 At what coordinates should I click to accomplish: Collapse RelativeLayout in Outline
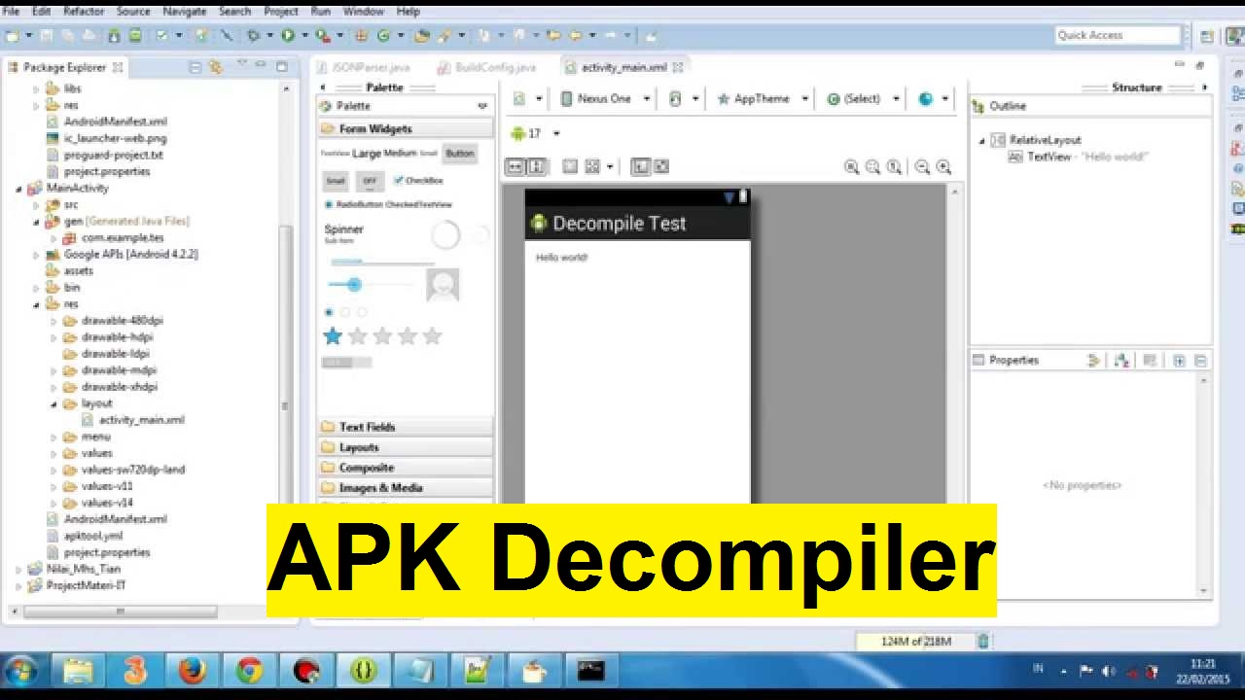pyautogui.click(x=981, y=141)
